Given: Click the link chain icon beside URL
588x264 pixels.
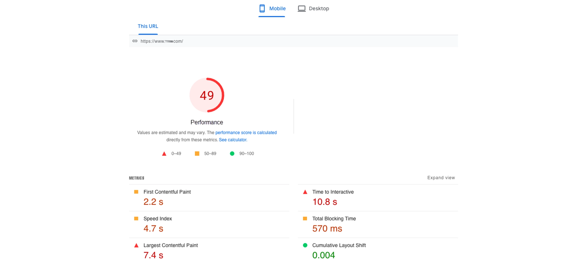Looking at the screenshot, I should [135, 41].
